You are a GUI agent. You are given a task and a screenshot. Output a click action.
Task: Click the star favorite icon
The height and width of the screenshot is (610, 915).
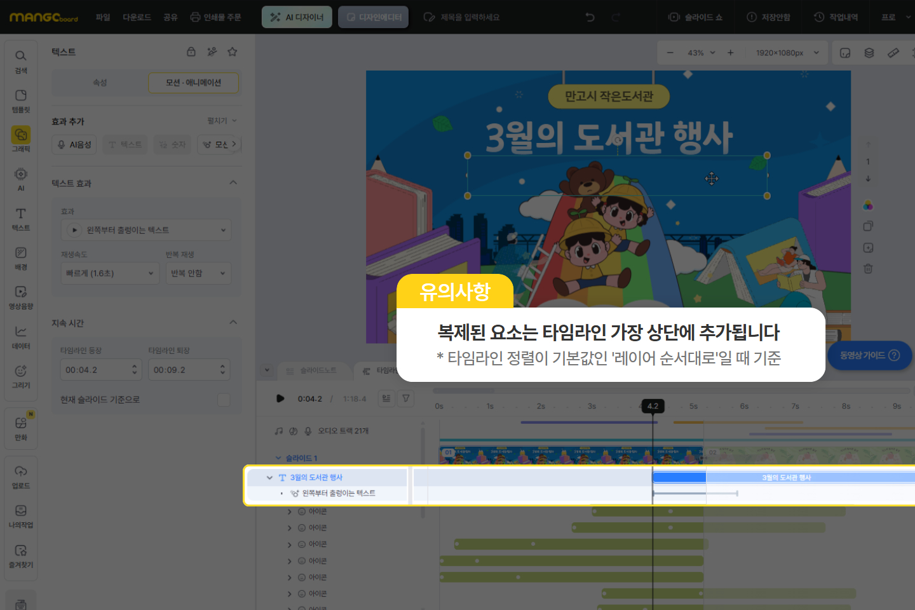(x=233, y=51)
